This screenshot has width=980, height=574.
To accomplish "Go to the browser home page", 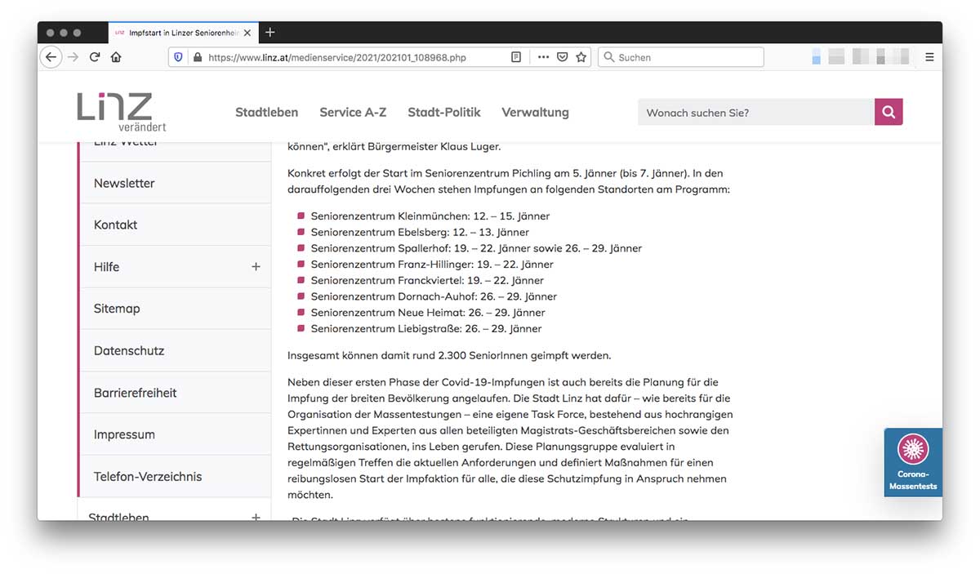I will (116, 57).
